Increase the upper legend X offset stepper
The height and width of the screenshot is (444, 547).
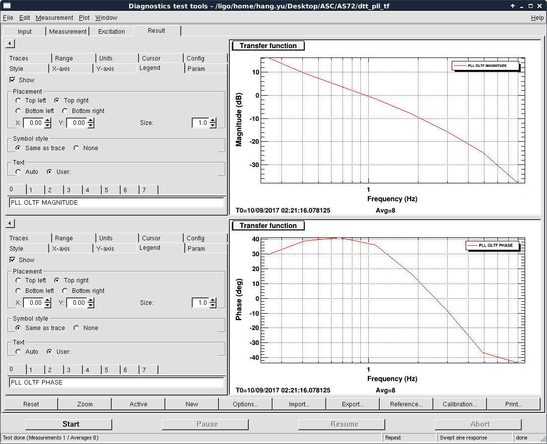pos(48,120)
